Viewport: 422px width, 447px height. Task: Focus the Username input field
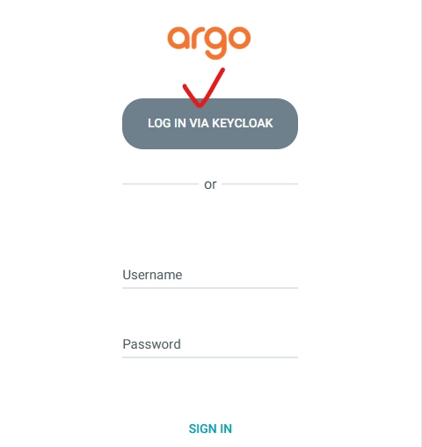pyautogui.click(x=210, y=275)
